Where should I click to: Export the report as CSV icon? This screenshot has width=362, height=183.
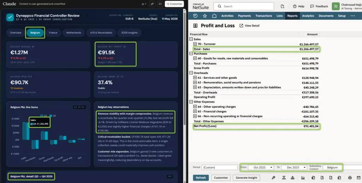[331, 178]
